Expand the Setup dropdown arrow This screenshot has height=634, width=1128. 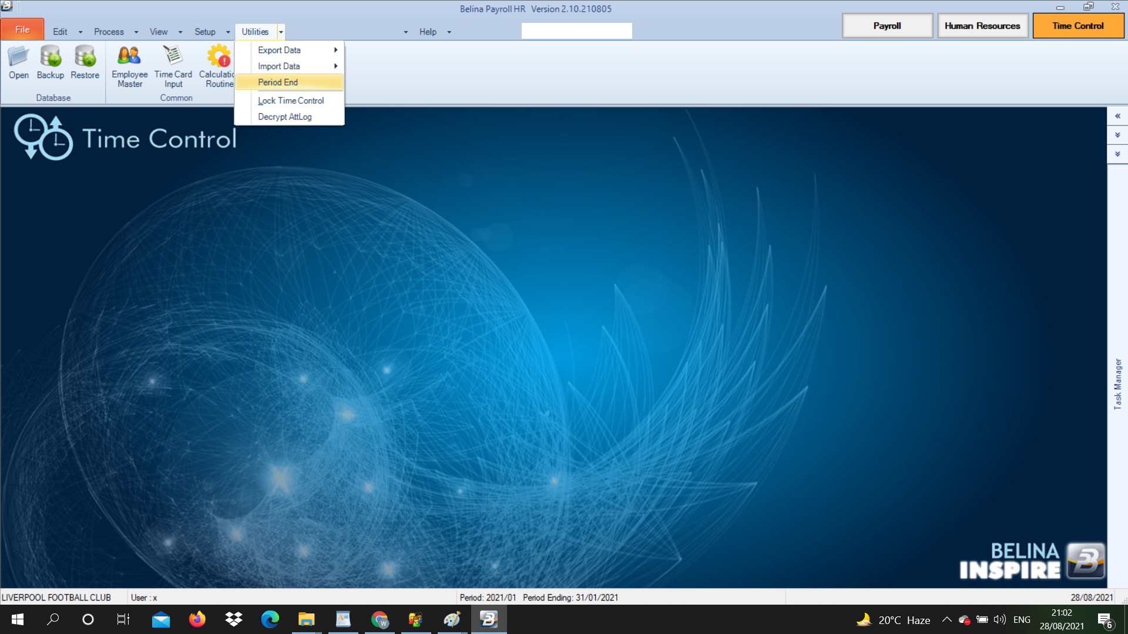click(x=228, y=32)
